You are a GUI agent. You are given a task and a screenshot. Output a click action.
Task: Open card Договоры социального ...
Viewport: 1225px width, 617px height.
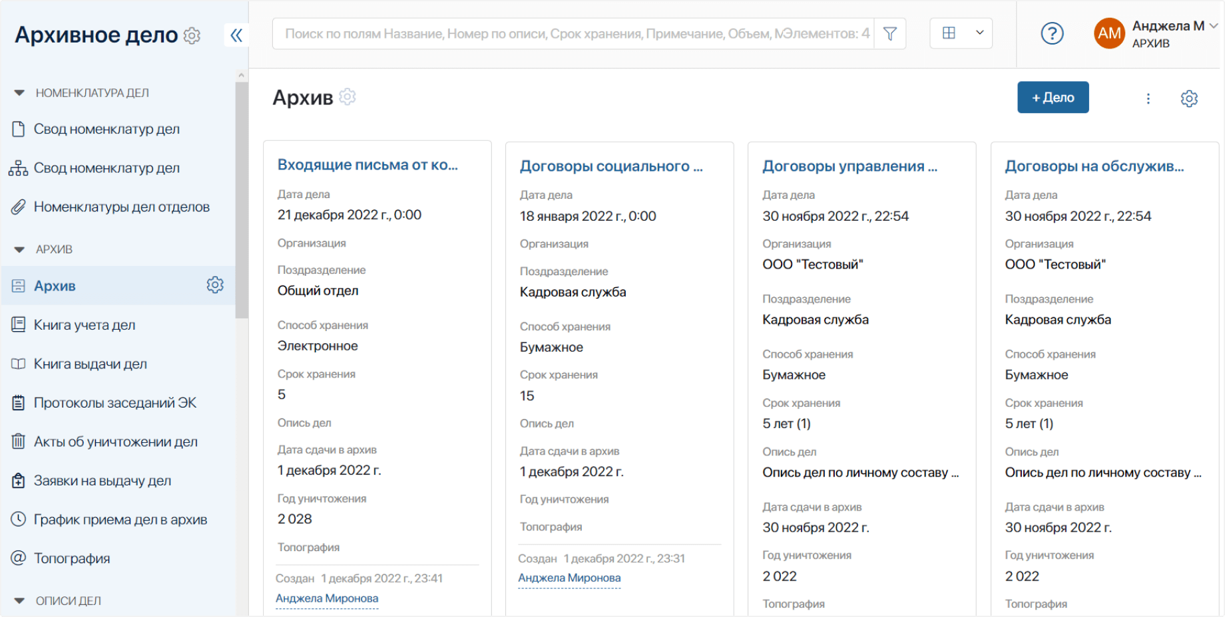coord(611,166)
